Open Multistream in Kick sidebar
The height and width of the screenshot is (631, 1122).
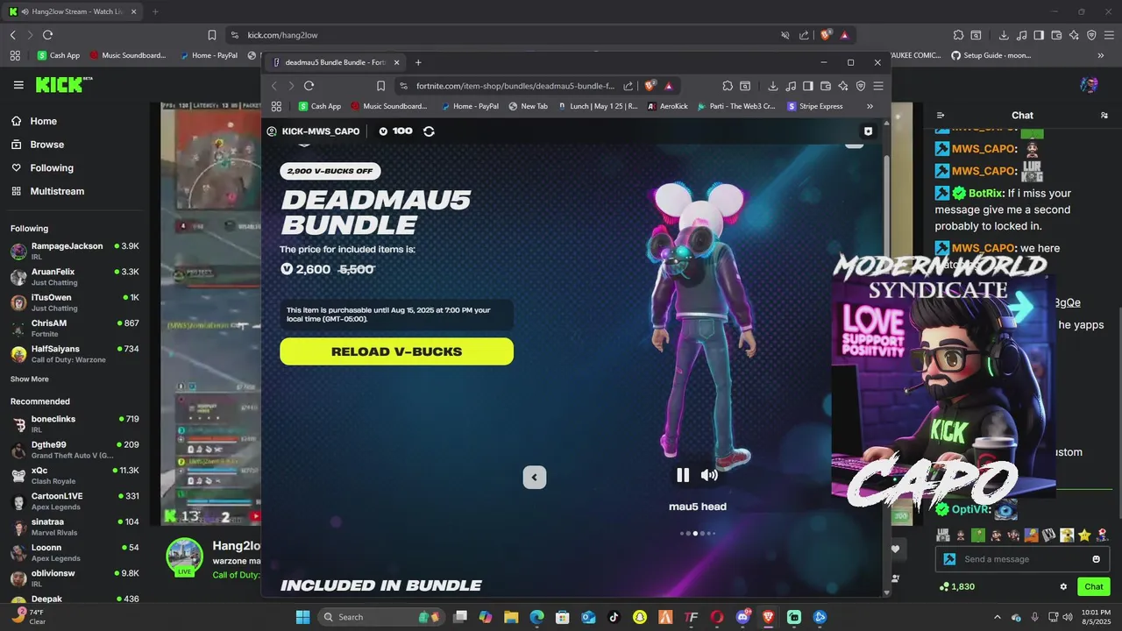(49, 191)
